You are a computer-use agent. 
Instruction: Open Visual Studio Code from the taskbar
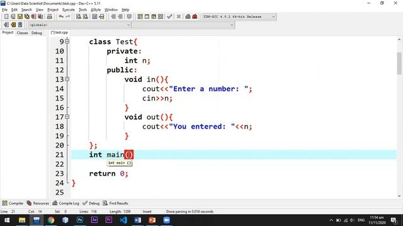(123, 220)
